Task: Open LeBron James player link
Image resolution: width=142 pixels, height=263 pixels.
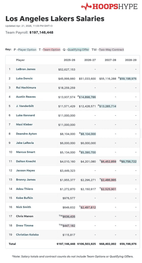Action: (26, 69)
